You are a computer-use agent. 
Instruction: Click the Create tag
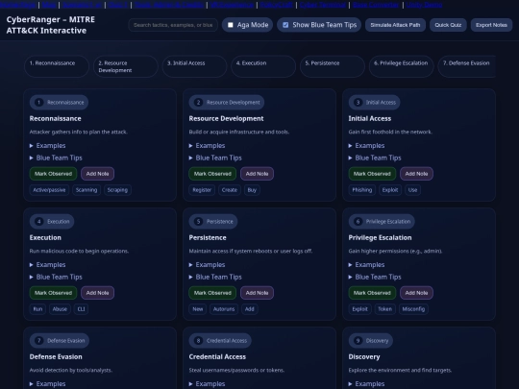[x=230, y=190]
